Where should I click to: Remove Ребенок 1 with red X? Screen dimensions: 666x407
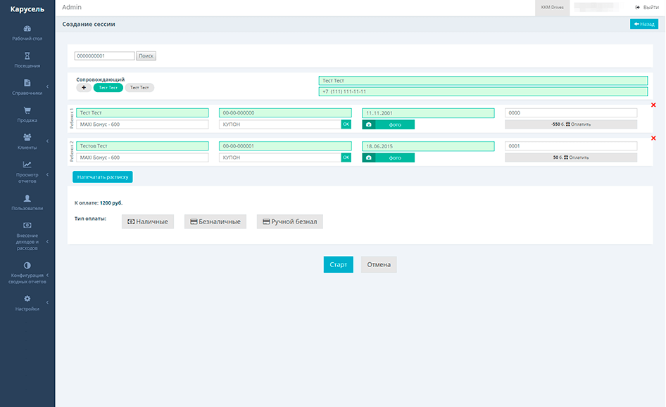pyautogui.click(x=654, y=105)
